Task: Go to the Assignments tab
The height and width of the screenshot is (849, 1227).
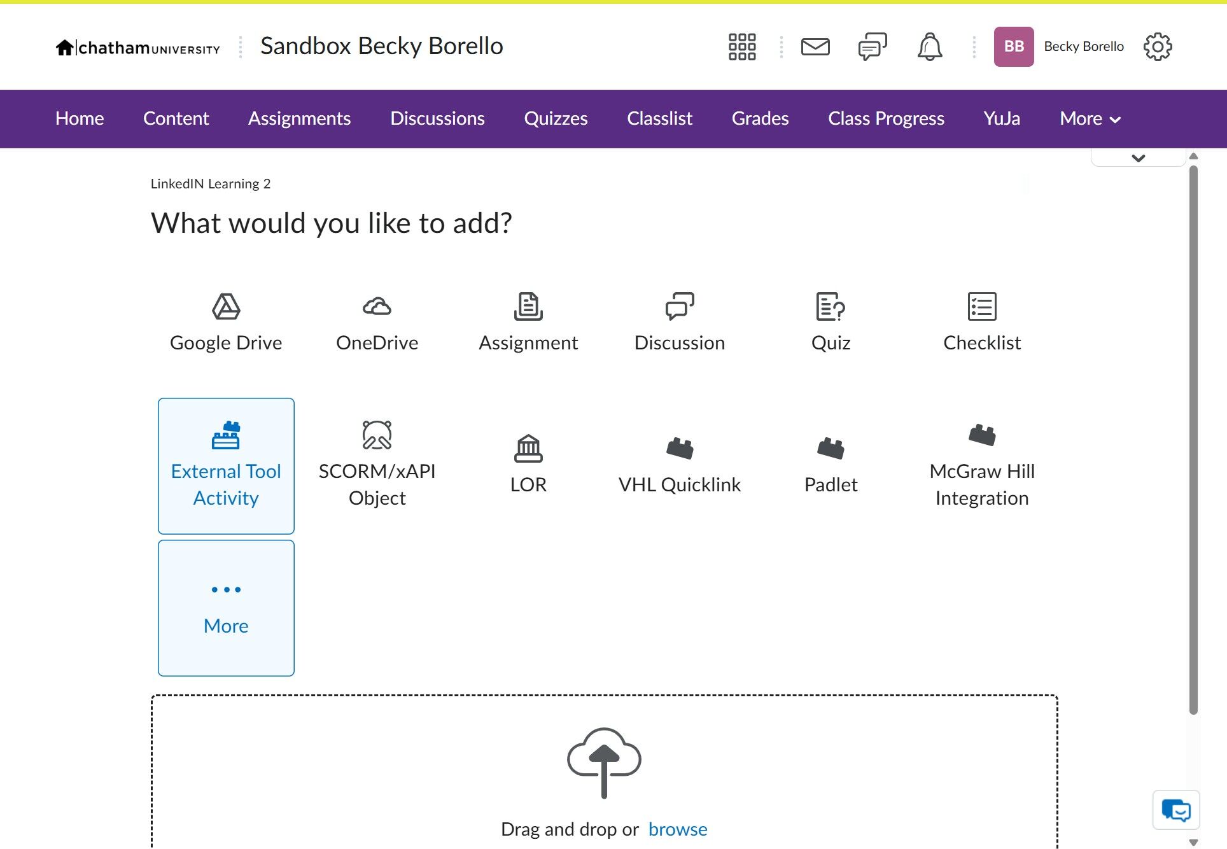Action: [299, 118]
